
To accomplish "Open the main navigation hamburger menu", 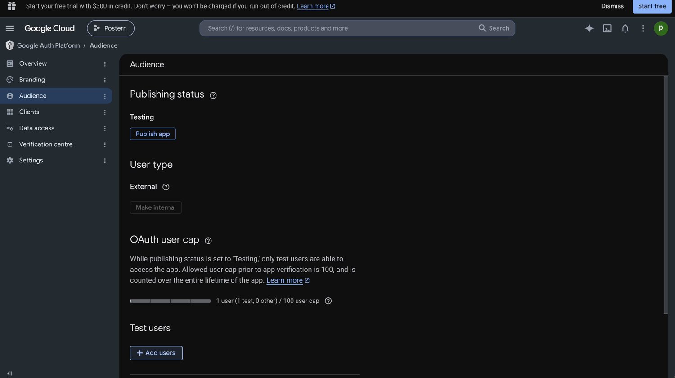I will click(10, 28).
